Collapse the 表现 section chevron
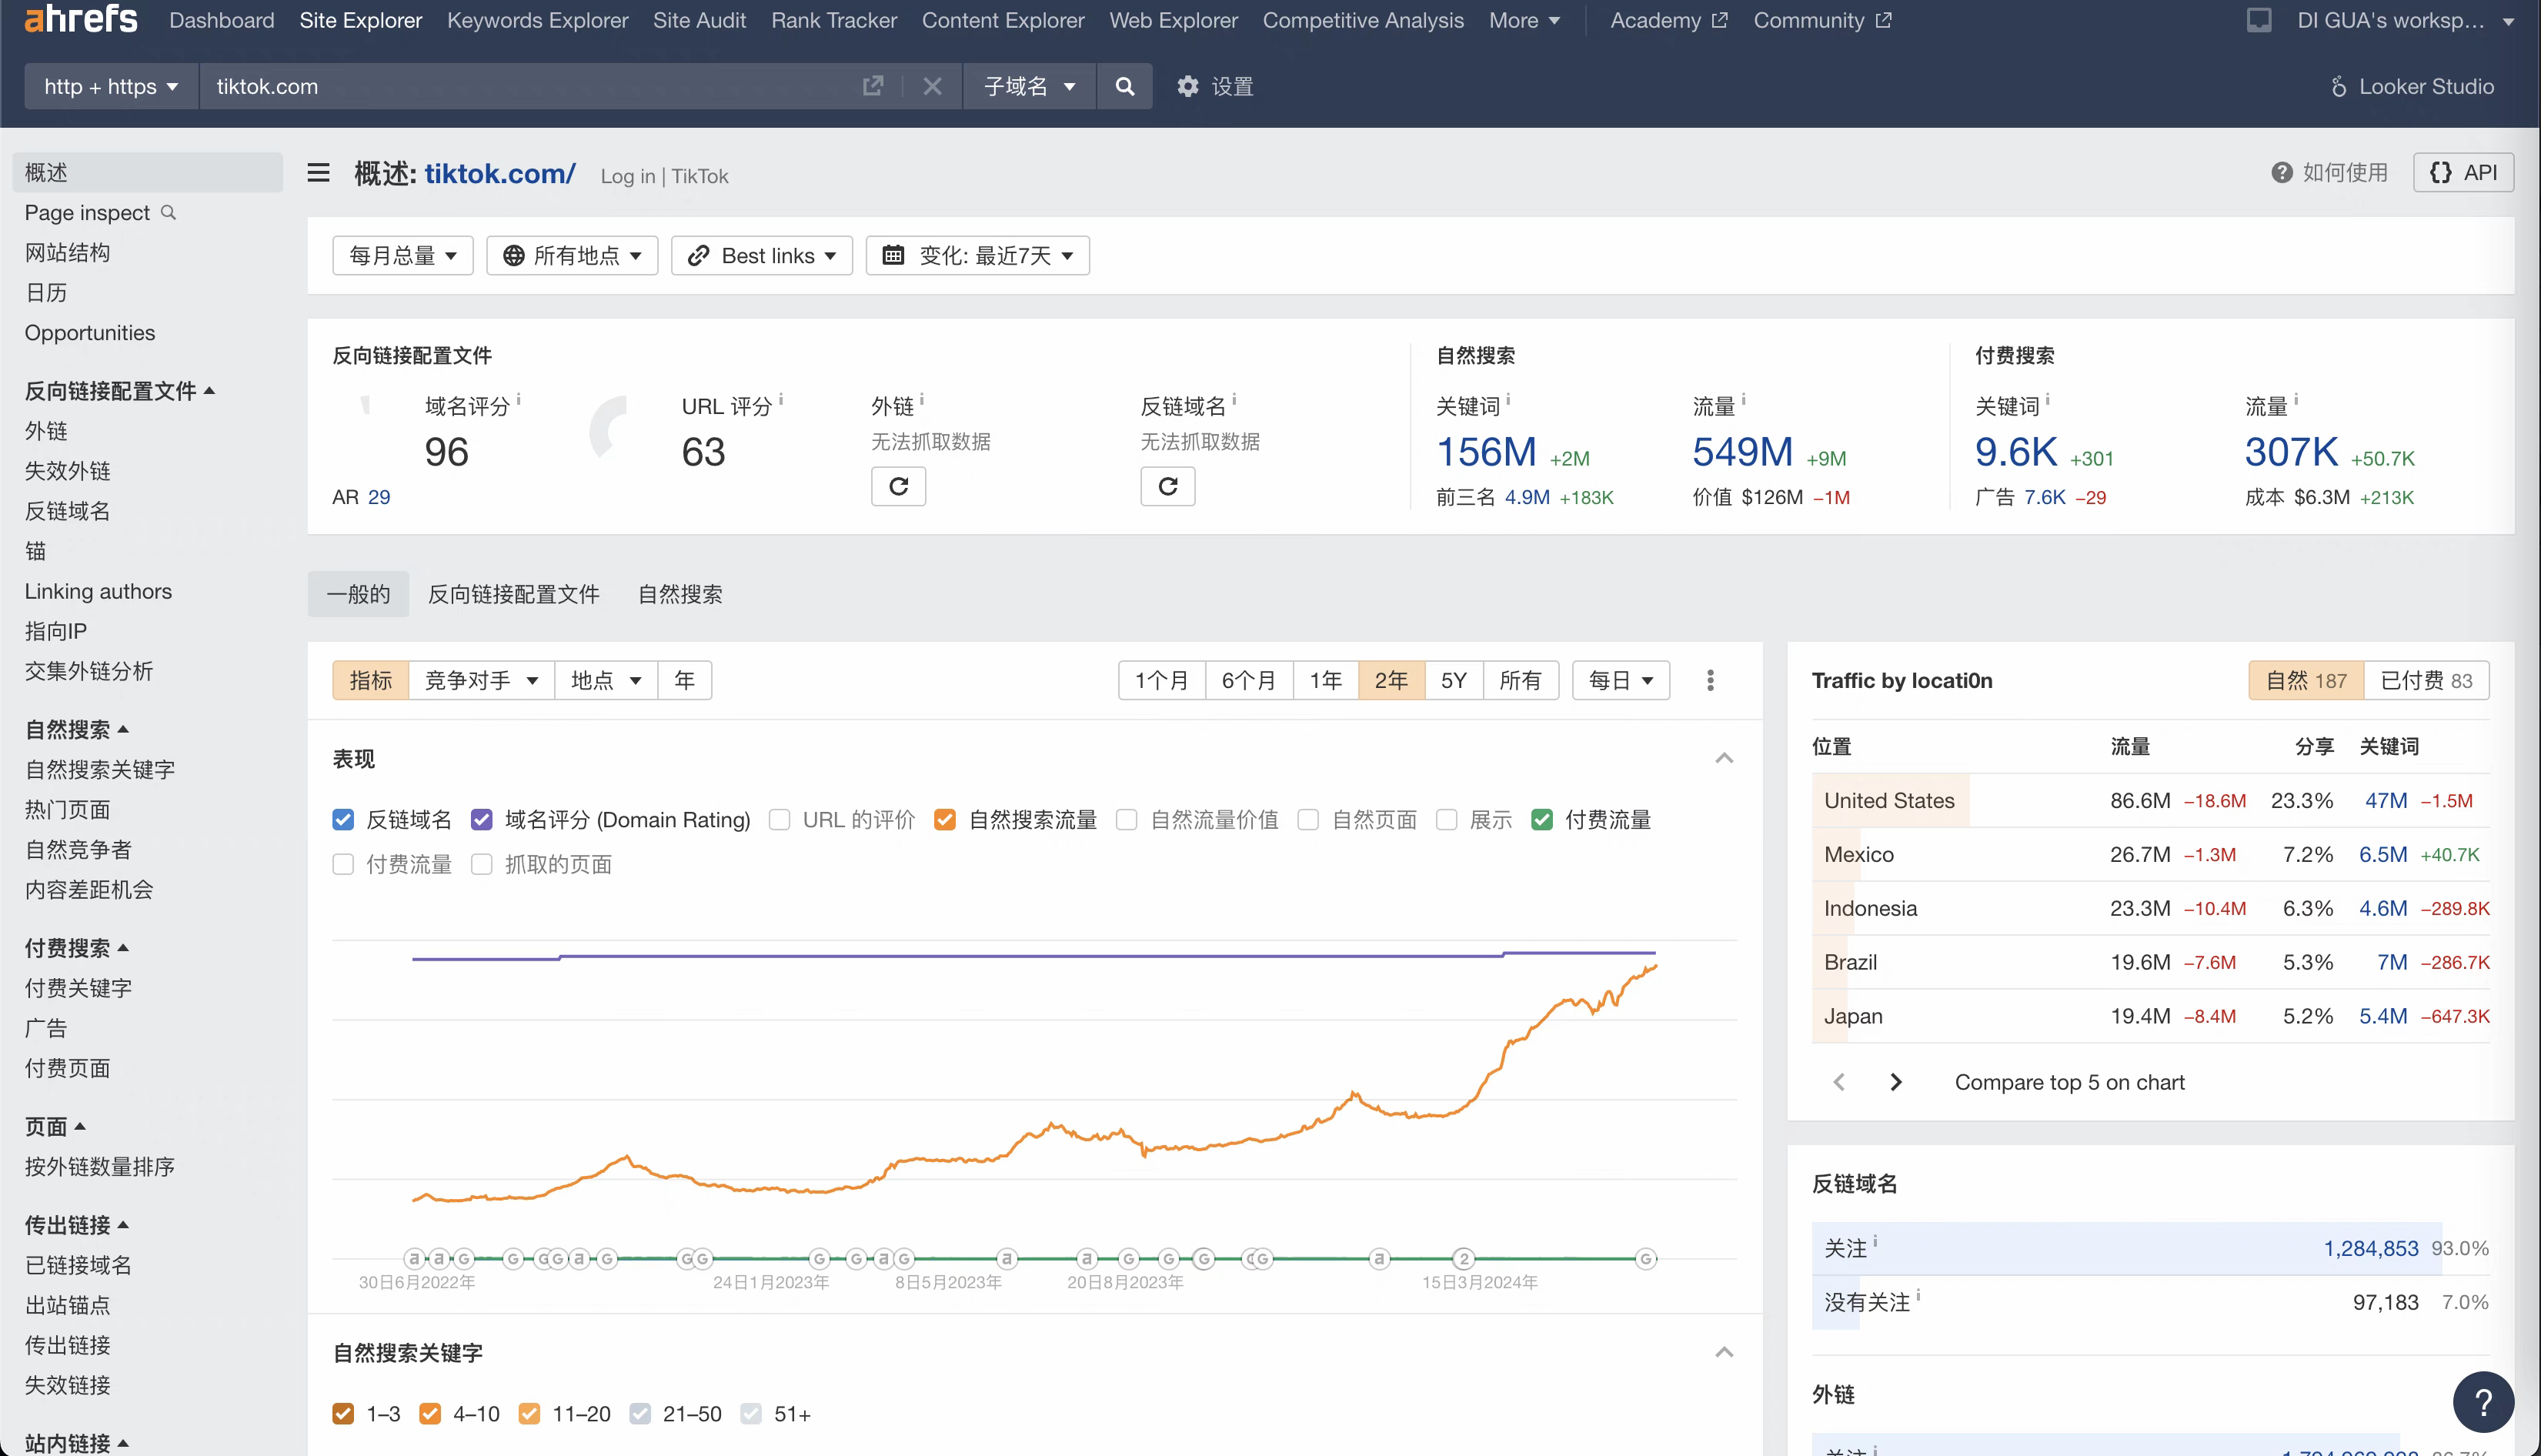 coord(1724,758)
